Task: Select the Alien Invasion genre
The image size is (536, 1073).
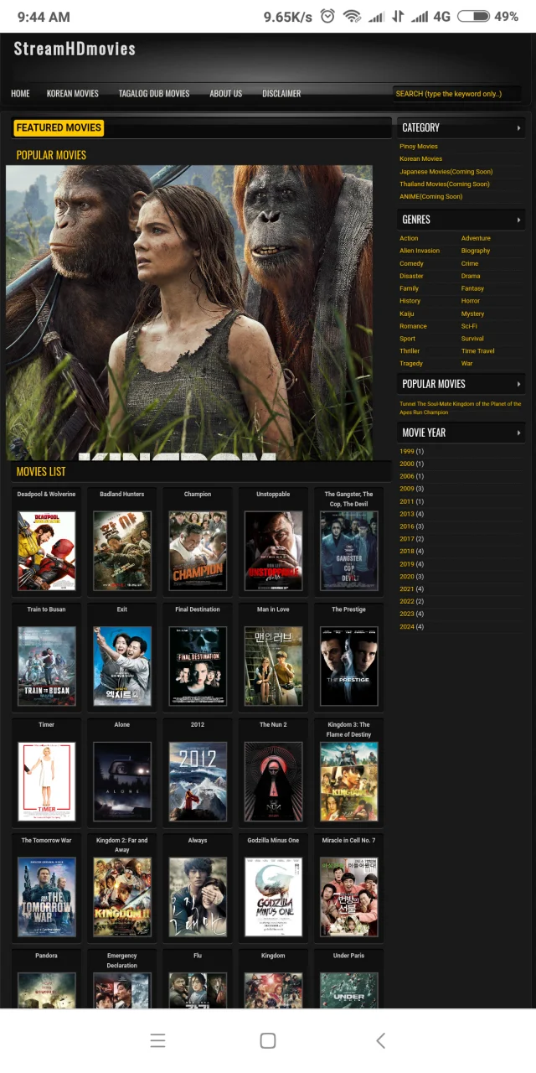Action: point(420,251)
